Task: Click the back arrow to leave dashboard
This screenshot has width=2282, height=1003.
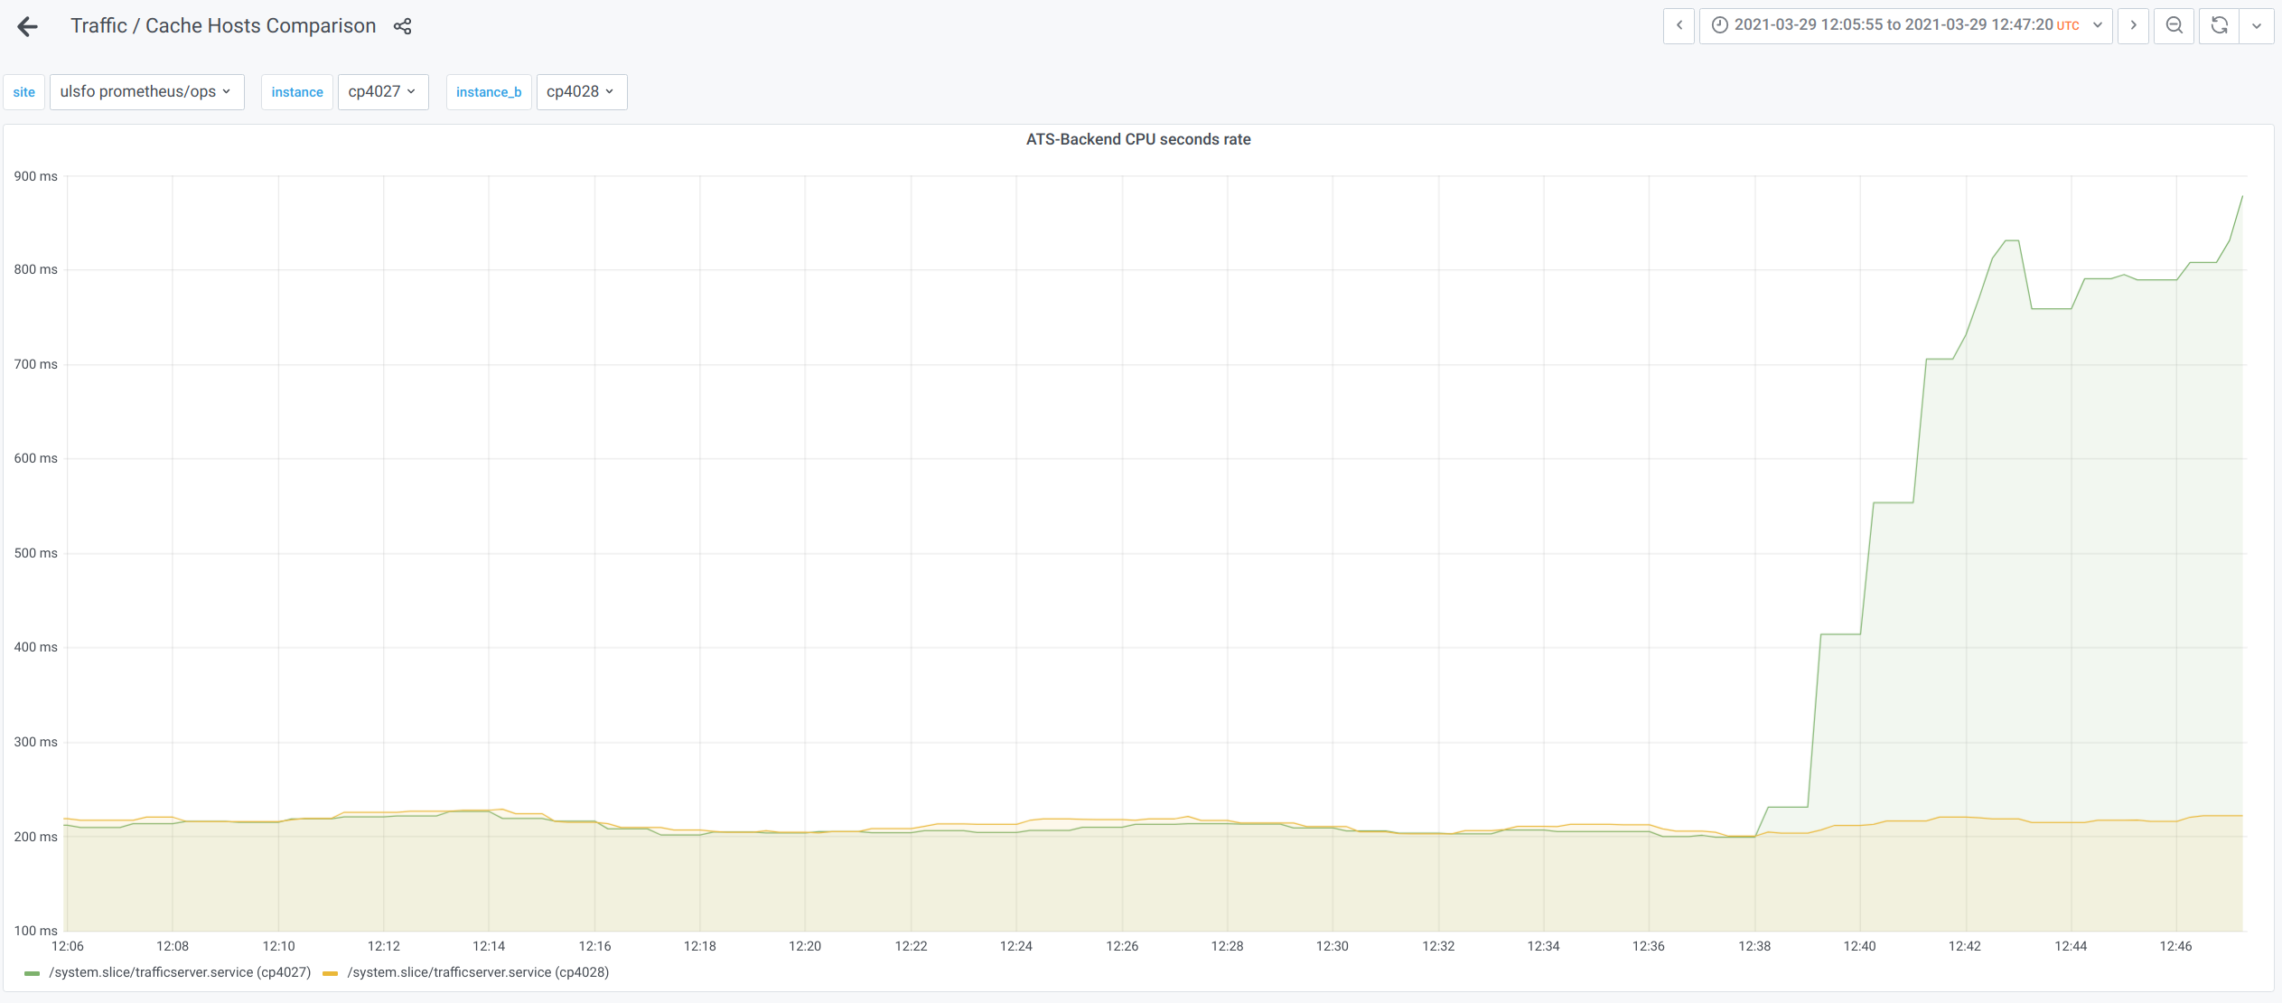Action: (28, 26)
